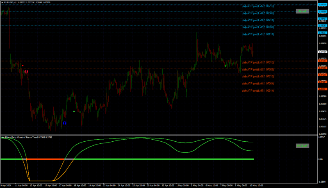Viewport: 328px width, 188px height.
Task: Toggle the EQT-off indicator button
Action: [x=303, y=146]
